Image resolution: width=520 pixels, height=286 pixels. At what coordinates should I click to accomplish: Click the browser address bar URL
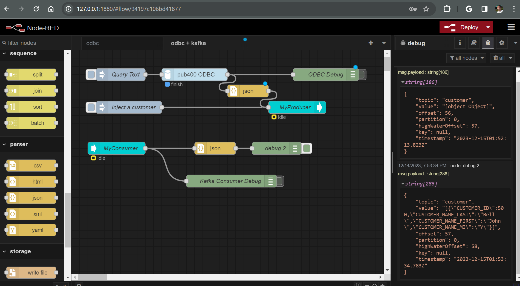pyautogui.click(x=129, y=9)
